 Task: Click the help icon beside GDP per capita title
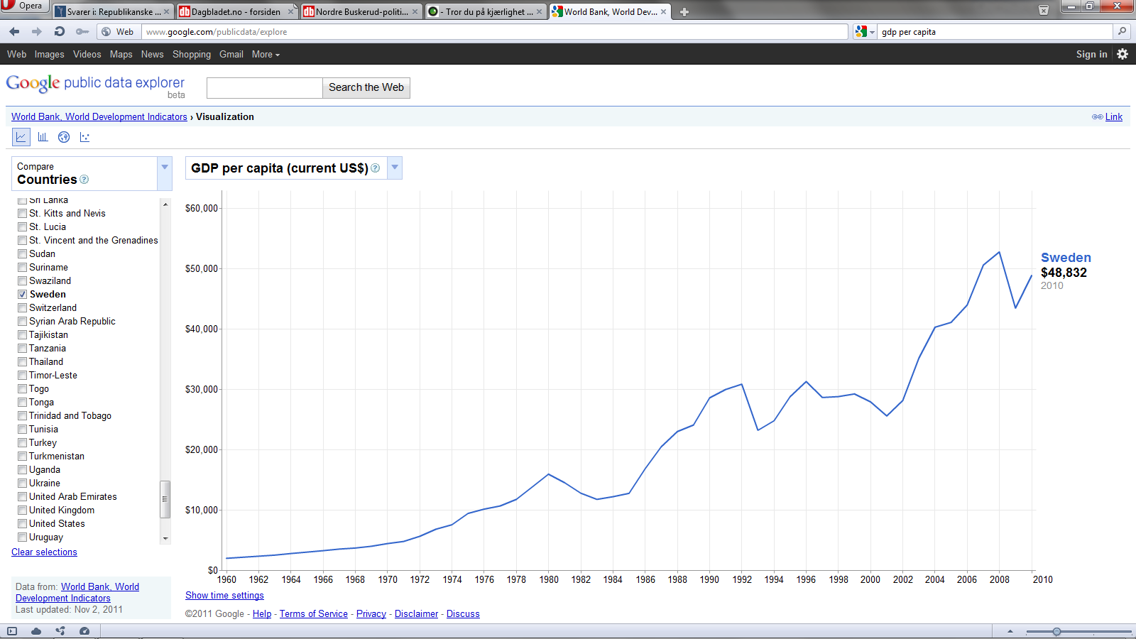click(x=376, y=168)
